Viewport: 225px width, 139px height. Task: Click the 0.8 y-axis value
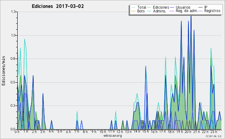(x=13, y=59)
